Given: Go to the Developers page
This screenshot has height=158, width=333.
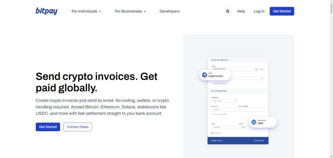Looking at the screenshot, I should click(x=169, y=11).
